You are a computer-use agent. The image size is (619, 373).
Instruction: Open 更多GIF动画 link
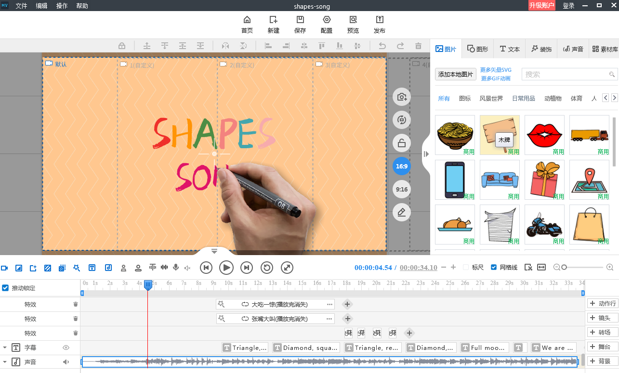tap(496, 78)
